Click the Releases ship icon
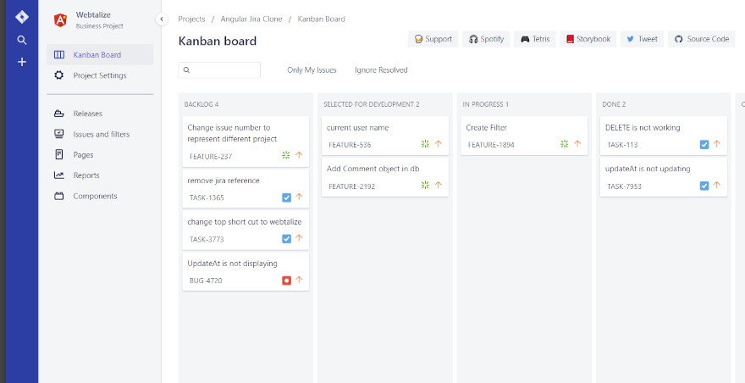Viewport: 745px width, 383px height. click(59, 114)
